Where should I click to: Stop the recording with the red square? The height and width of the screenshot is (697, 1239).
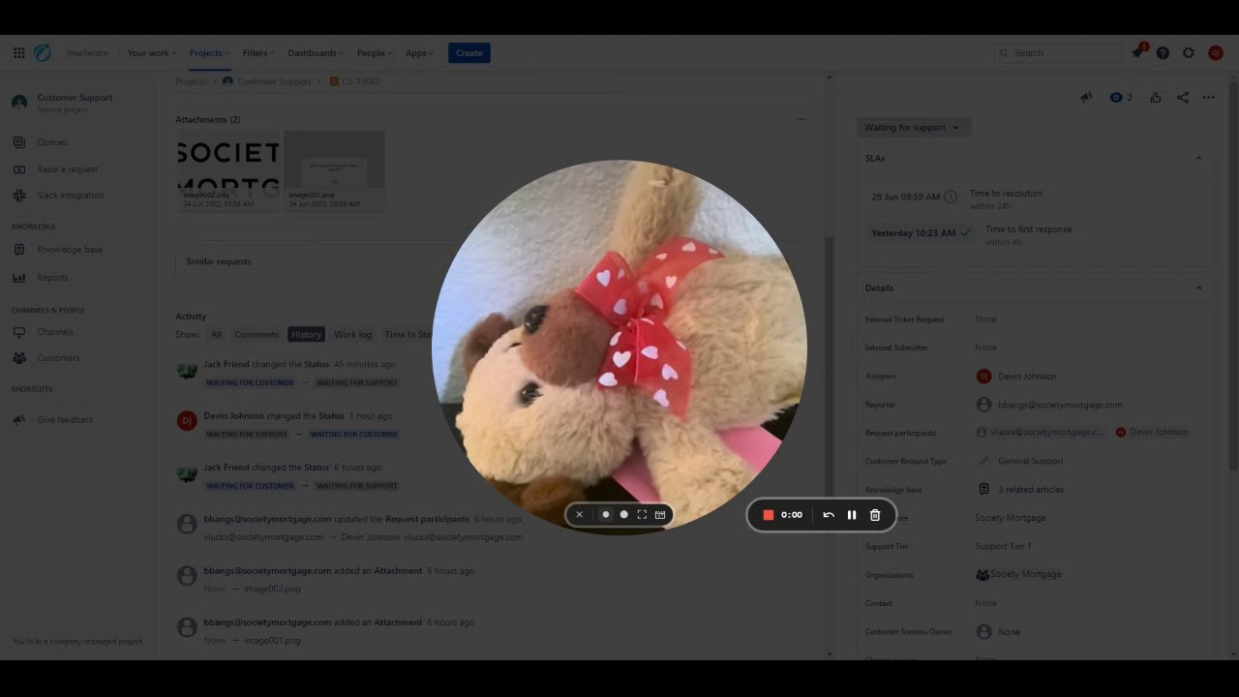pyautogui.click(x=769, y=515)
